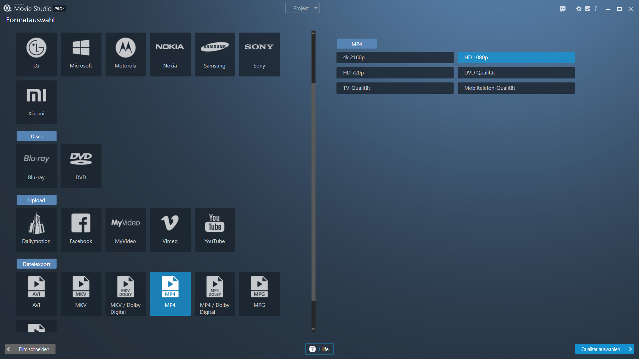
Task: Select the Dailymotion upload format
Action: click(36, 230)
